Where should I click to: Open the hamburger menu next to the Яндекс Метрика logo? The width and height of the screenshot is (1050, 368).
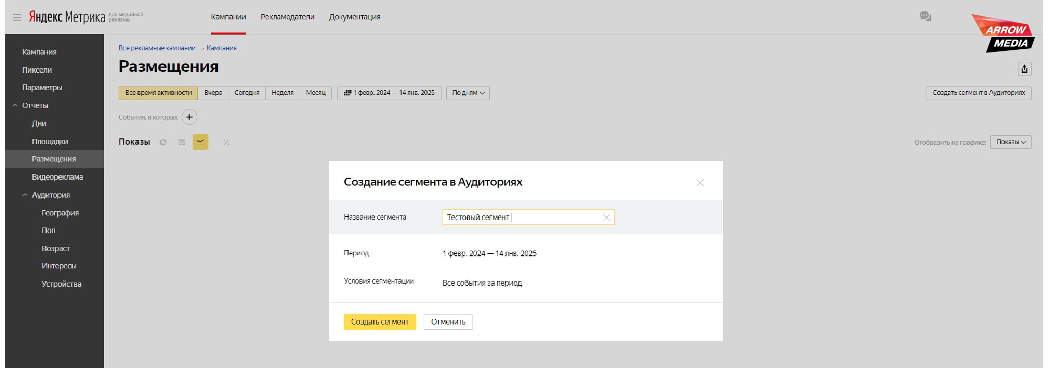tap(17, 17)
